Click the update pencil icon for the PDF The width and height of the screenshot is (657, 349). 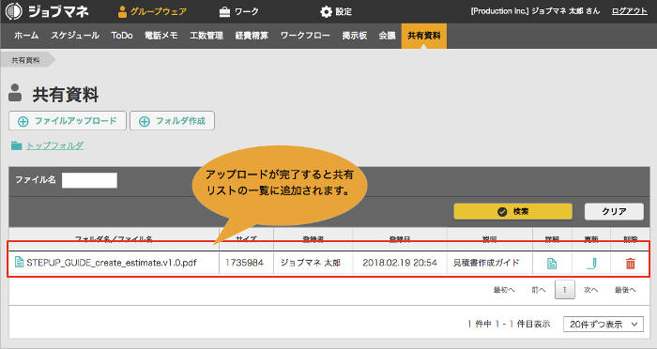[591, 264]
